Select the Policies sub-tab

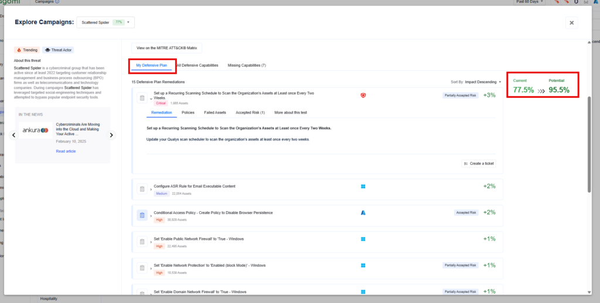pos(188,113)
